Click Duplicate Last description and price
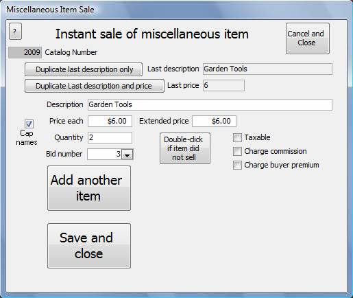The image size is (353, 298). 95,86
